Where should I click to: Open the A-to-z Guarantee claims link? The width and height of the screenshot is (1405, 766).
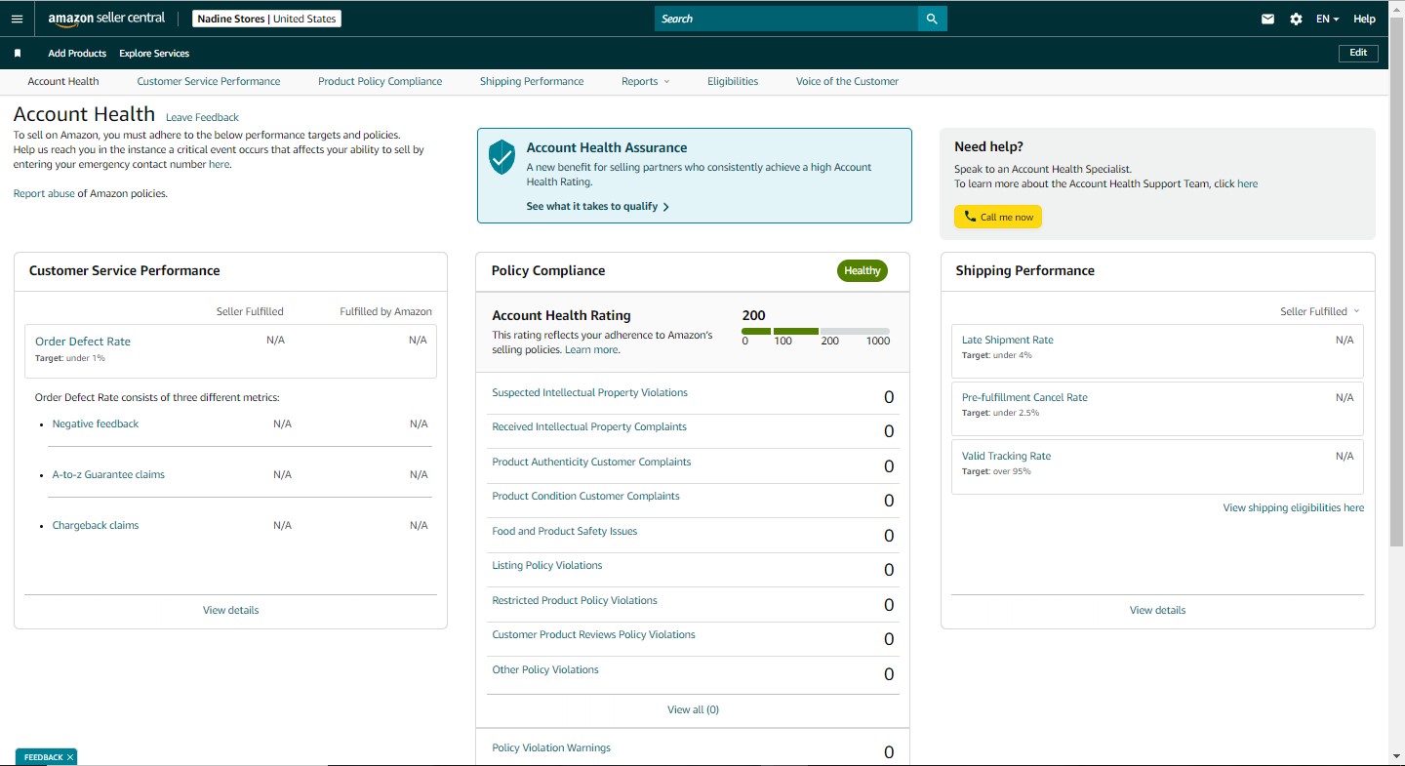click(x=108, y=474)
